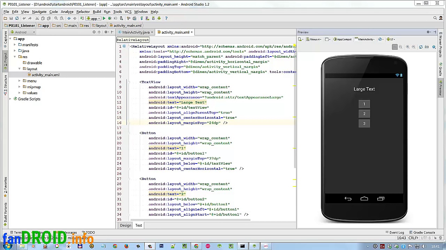The width and height of the screenshot is (446, 250).
Task: Open the API 17 version dropdown
Action: (392, 39)
